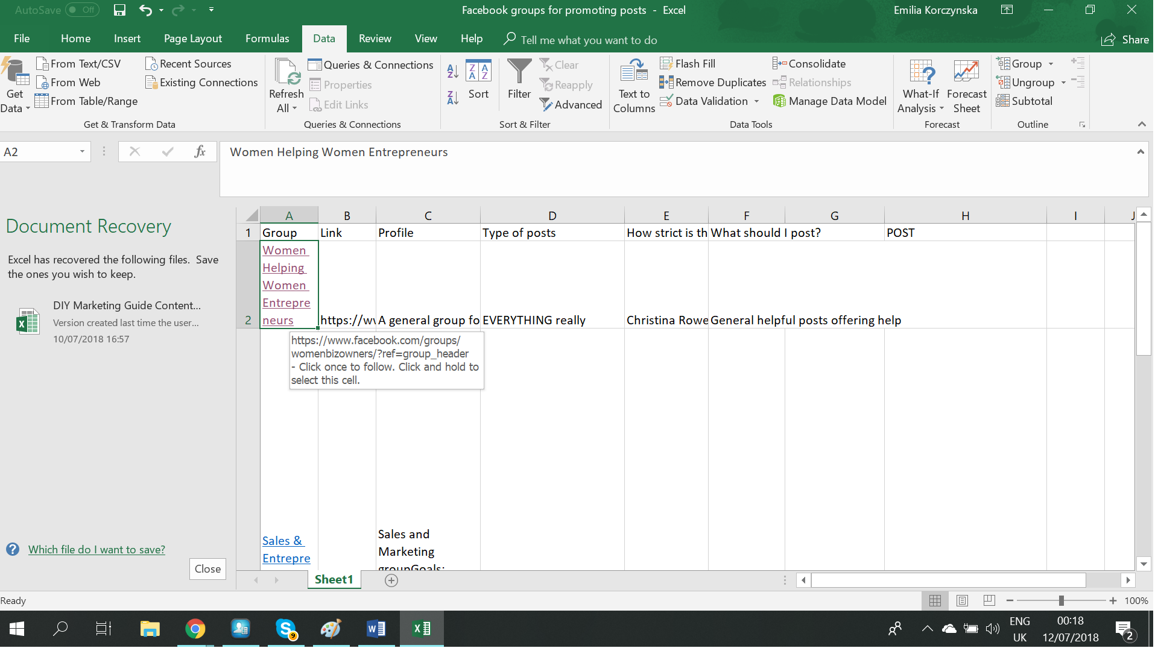Sort Z to A descending
The height and width of the screenshot is (651, 1158).
click(x=453, y=98)
